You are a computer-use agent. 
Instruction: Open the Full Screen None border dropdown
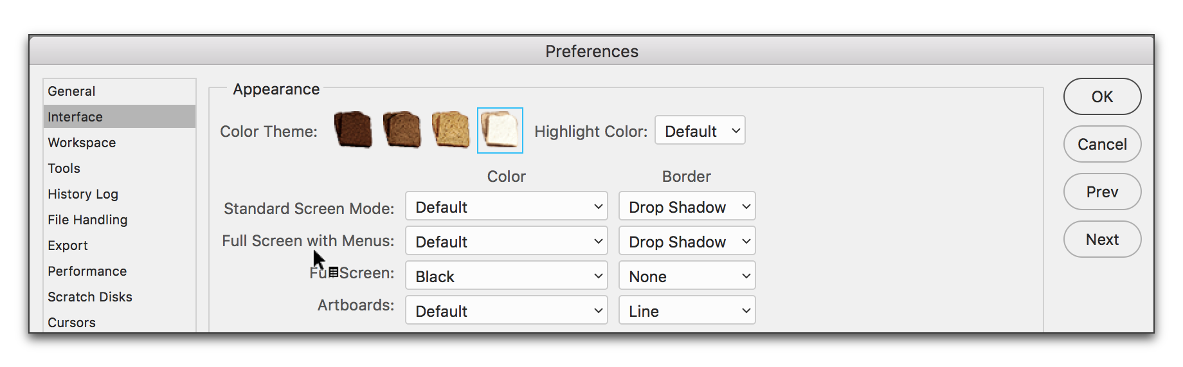687,276
